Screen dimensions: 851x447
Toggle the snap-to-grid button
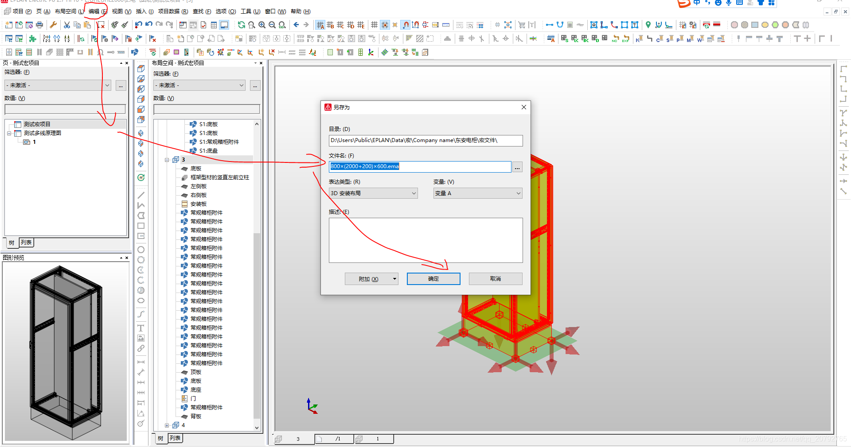click(x=385, y=25)
